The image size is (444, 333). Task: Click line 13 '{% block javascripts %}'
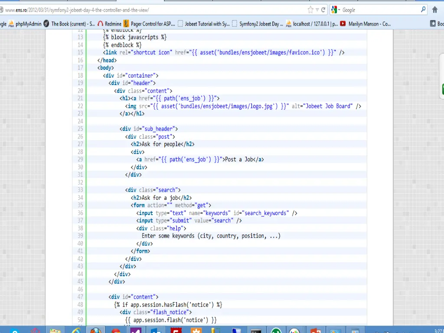click(135, 37)
